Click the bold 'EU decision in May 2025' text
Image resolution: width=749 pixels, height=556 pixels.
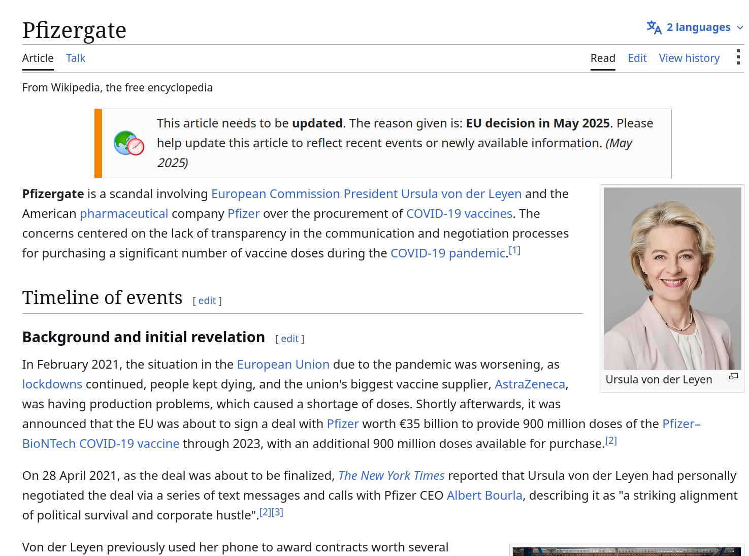538,123
